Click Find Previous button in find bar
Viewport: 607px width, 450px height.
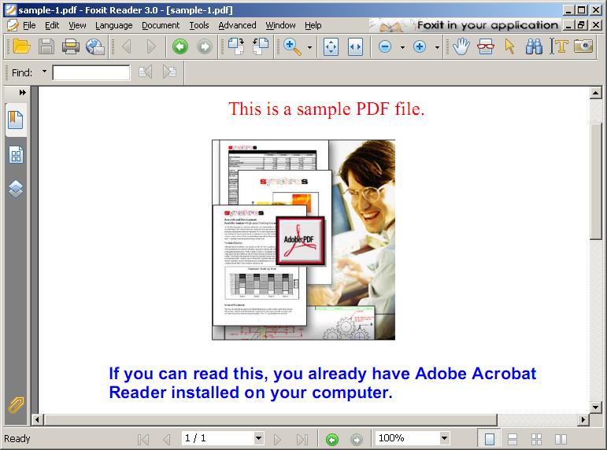(x=145, y=72)
